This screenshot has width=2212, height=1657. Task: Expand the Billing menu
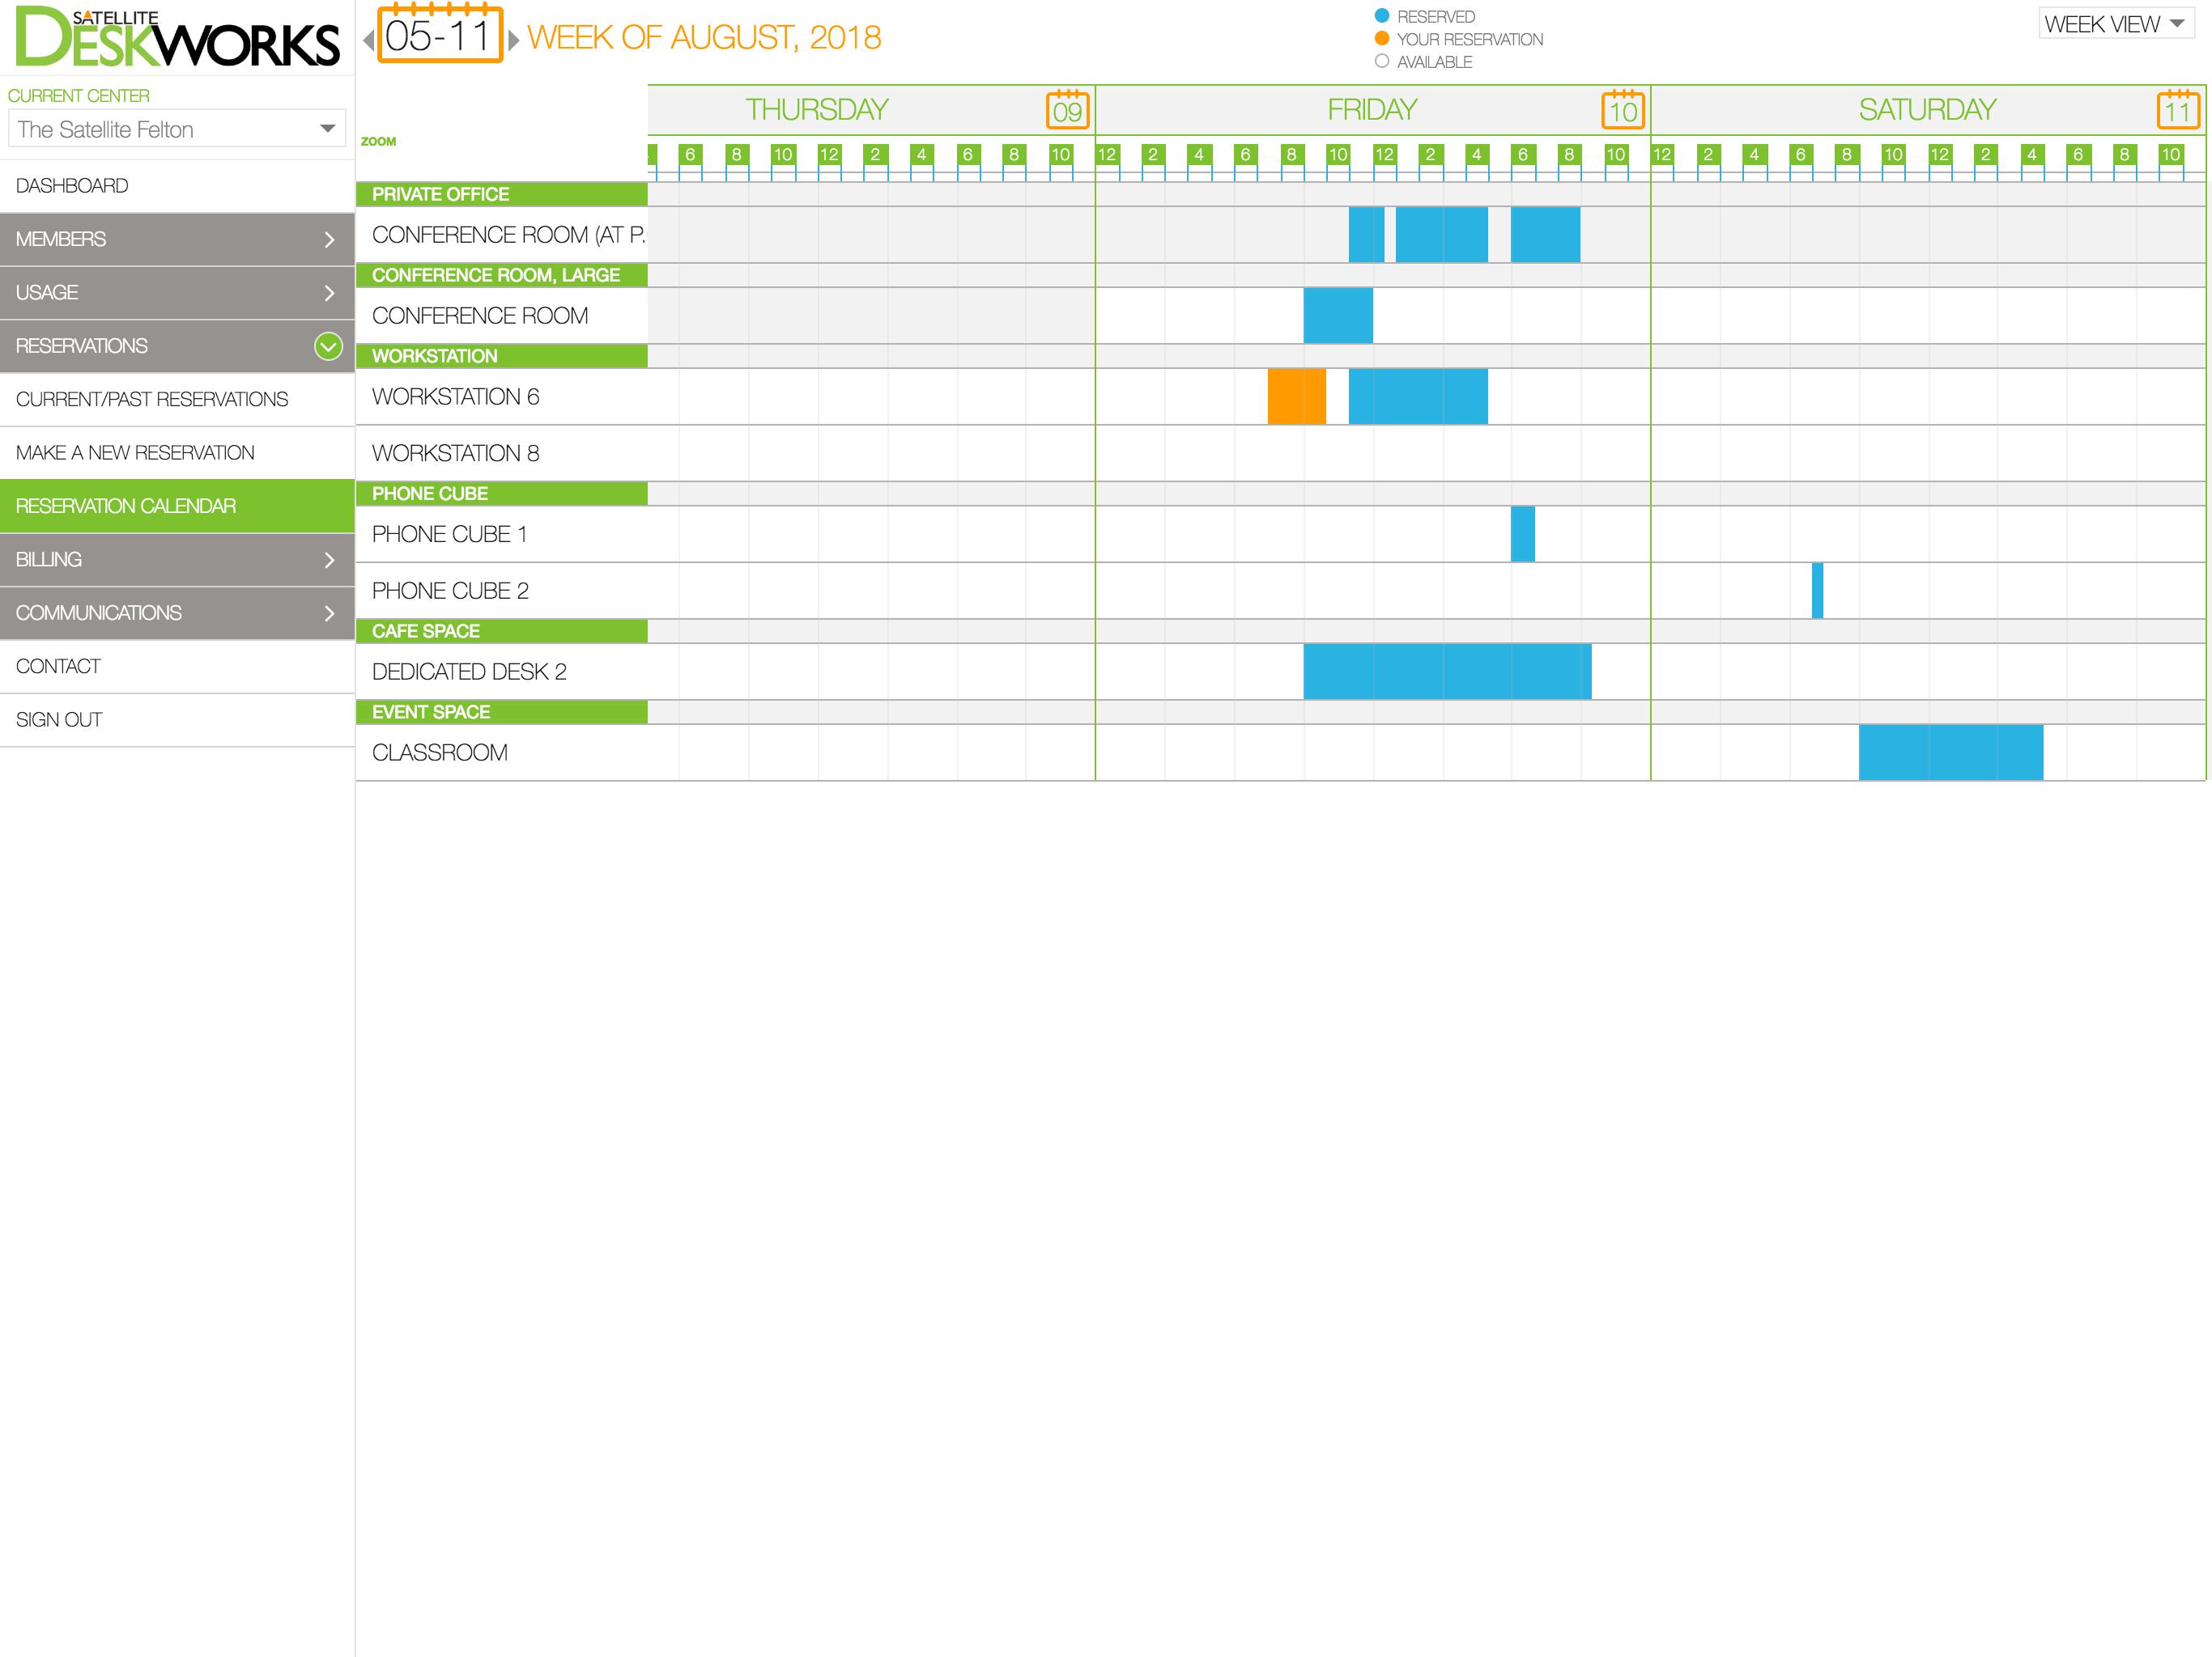[x=177, y=560]
